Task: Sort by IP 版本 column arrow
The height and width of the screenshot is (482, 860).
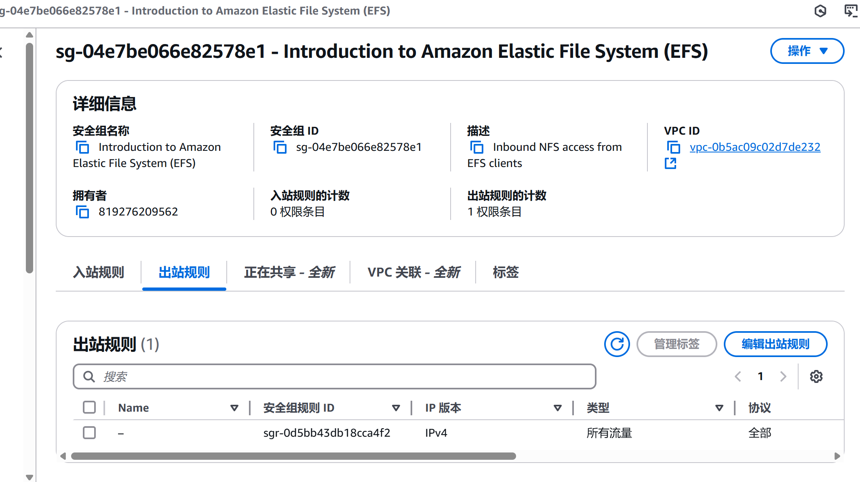Action: pyautogui.click(x=558, y=408)
